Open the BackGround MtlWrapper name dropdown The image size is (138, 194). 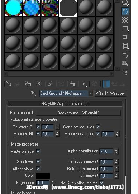91,93
